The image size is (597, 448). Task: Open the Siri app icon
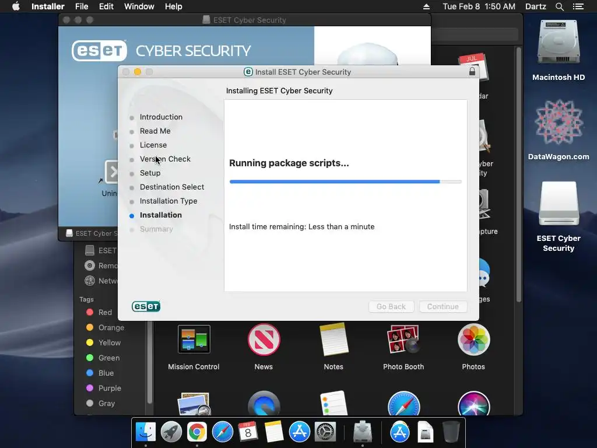point(473,403)
